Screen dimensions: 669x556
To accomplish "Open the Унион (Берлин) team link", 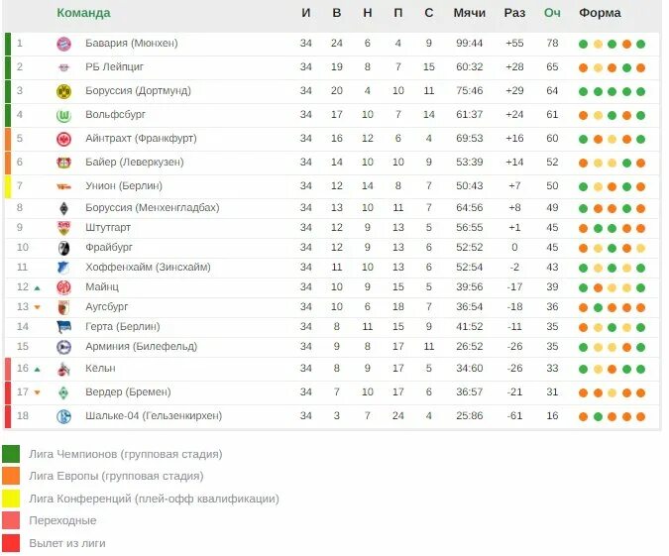I will [124, 186].
